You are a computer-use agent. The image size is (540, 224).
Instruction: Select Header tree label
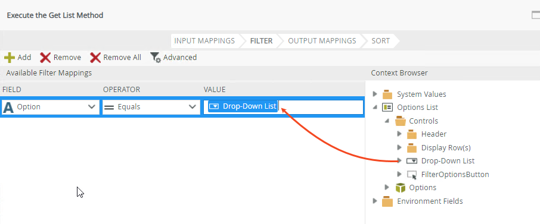click(x=434, y=134)
